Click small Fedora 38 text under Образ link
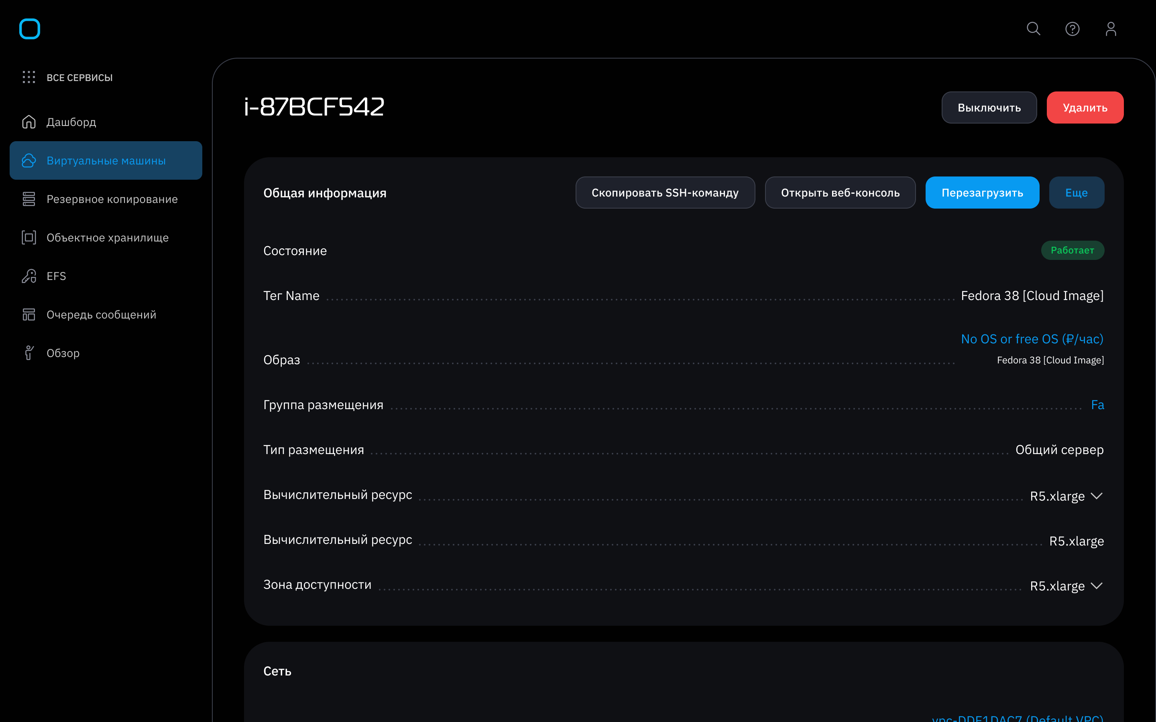1156x722 pixels. click(x=1050, y=361)
